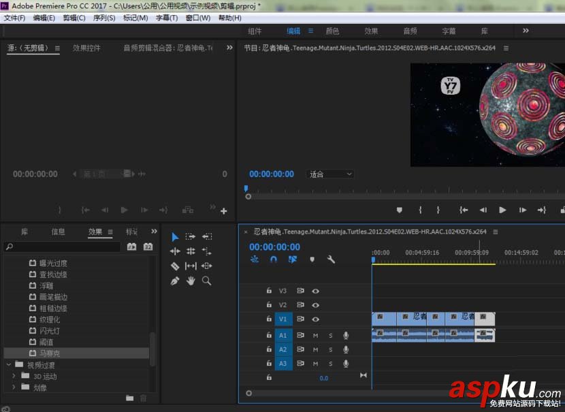Screen dimensions: 565x412
Task: Click the timeline horizontal zoom scrollbar handle
Action: click(x=248, y=393)
